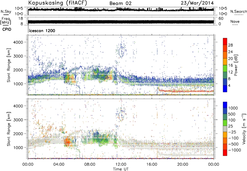The image size is (247, 171).
Task: Click the bottom red segment of Velocity colorbar
Action: pyautogui.click(x=225, y=153)
